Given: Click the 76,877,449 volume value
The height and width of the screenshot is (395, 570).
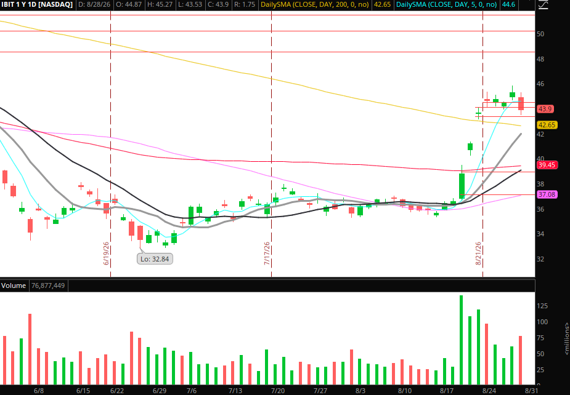Looking at the screenshot, I should click(48, 285).
